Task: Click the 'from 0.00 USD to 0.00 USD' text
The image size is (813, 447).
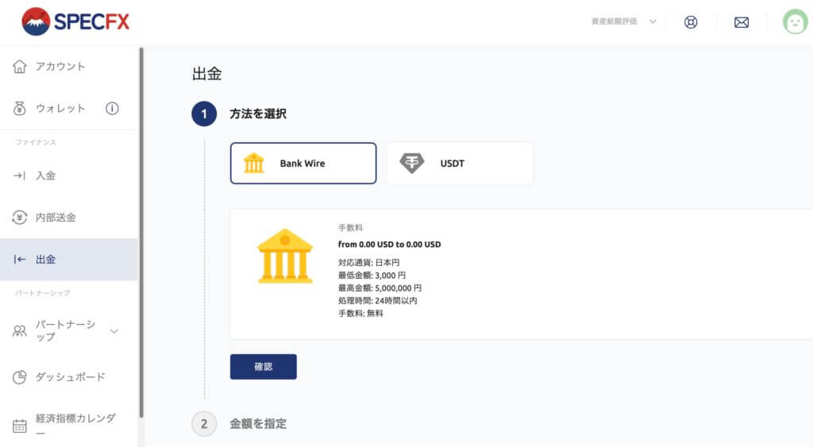Action: pyautogui.click(x=389, y=245)
